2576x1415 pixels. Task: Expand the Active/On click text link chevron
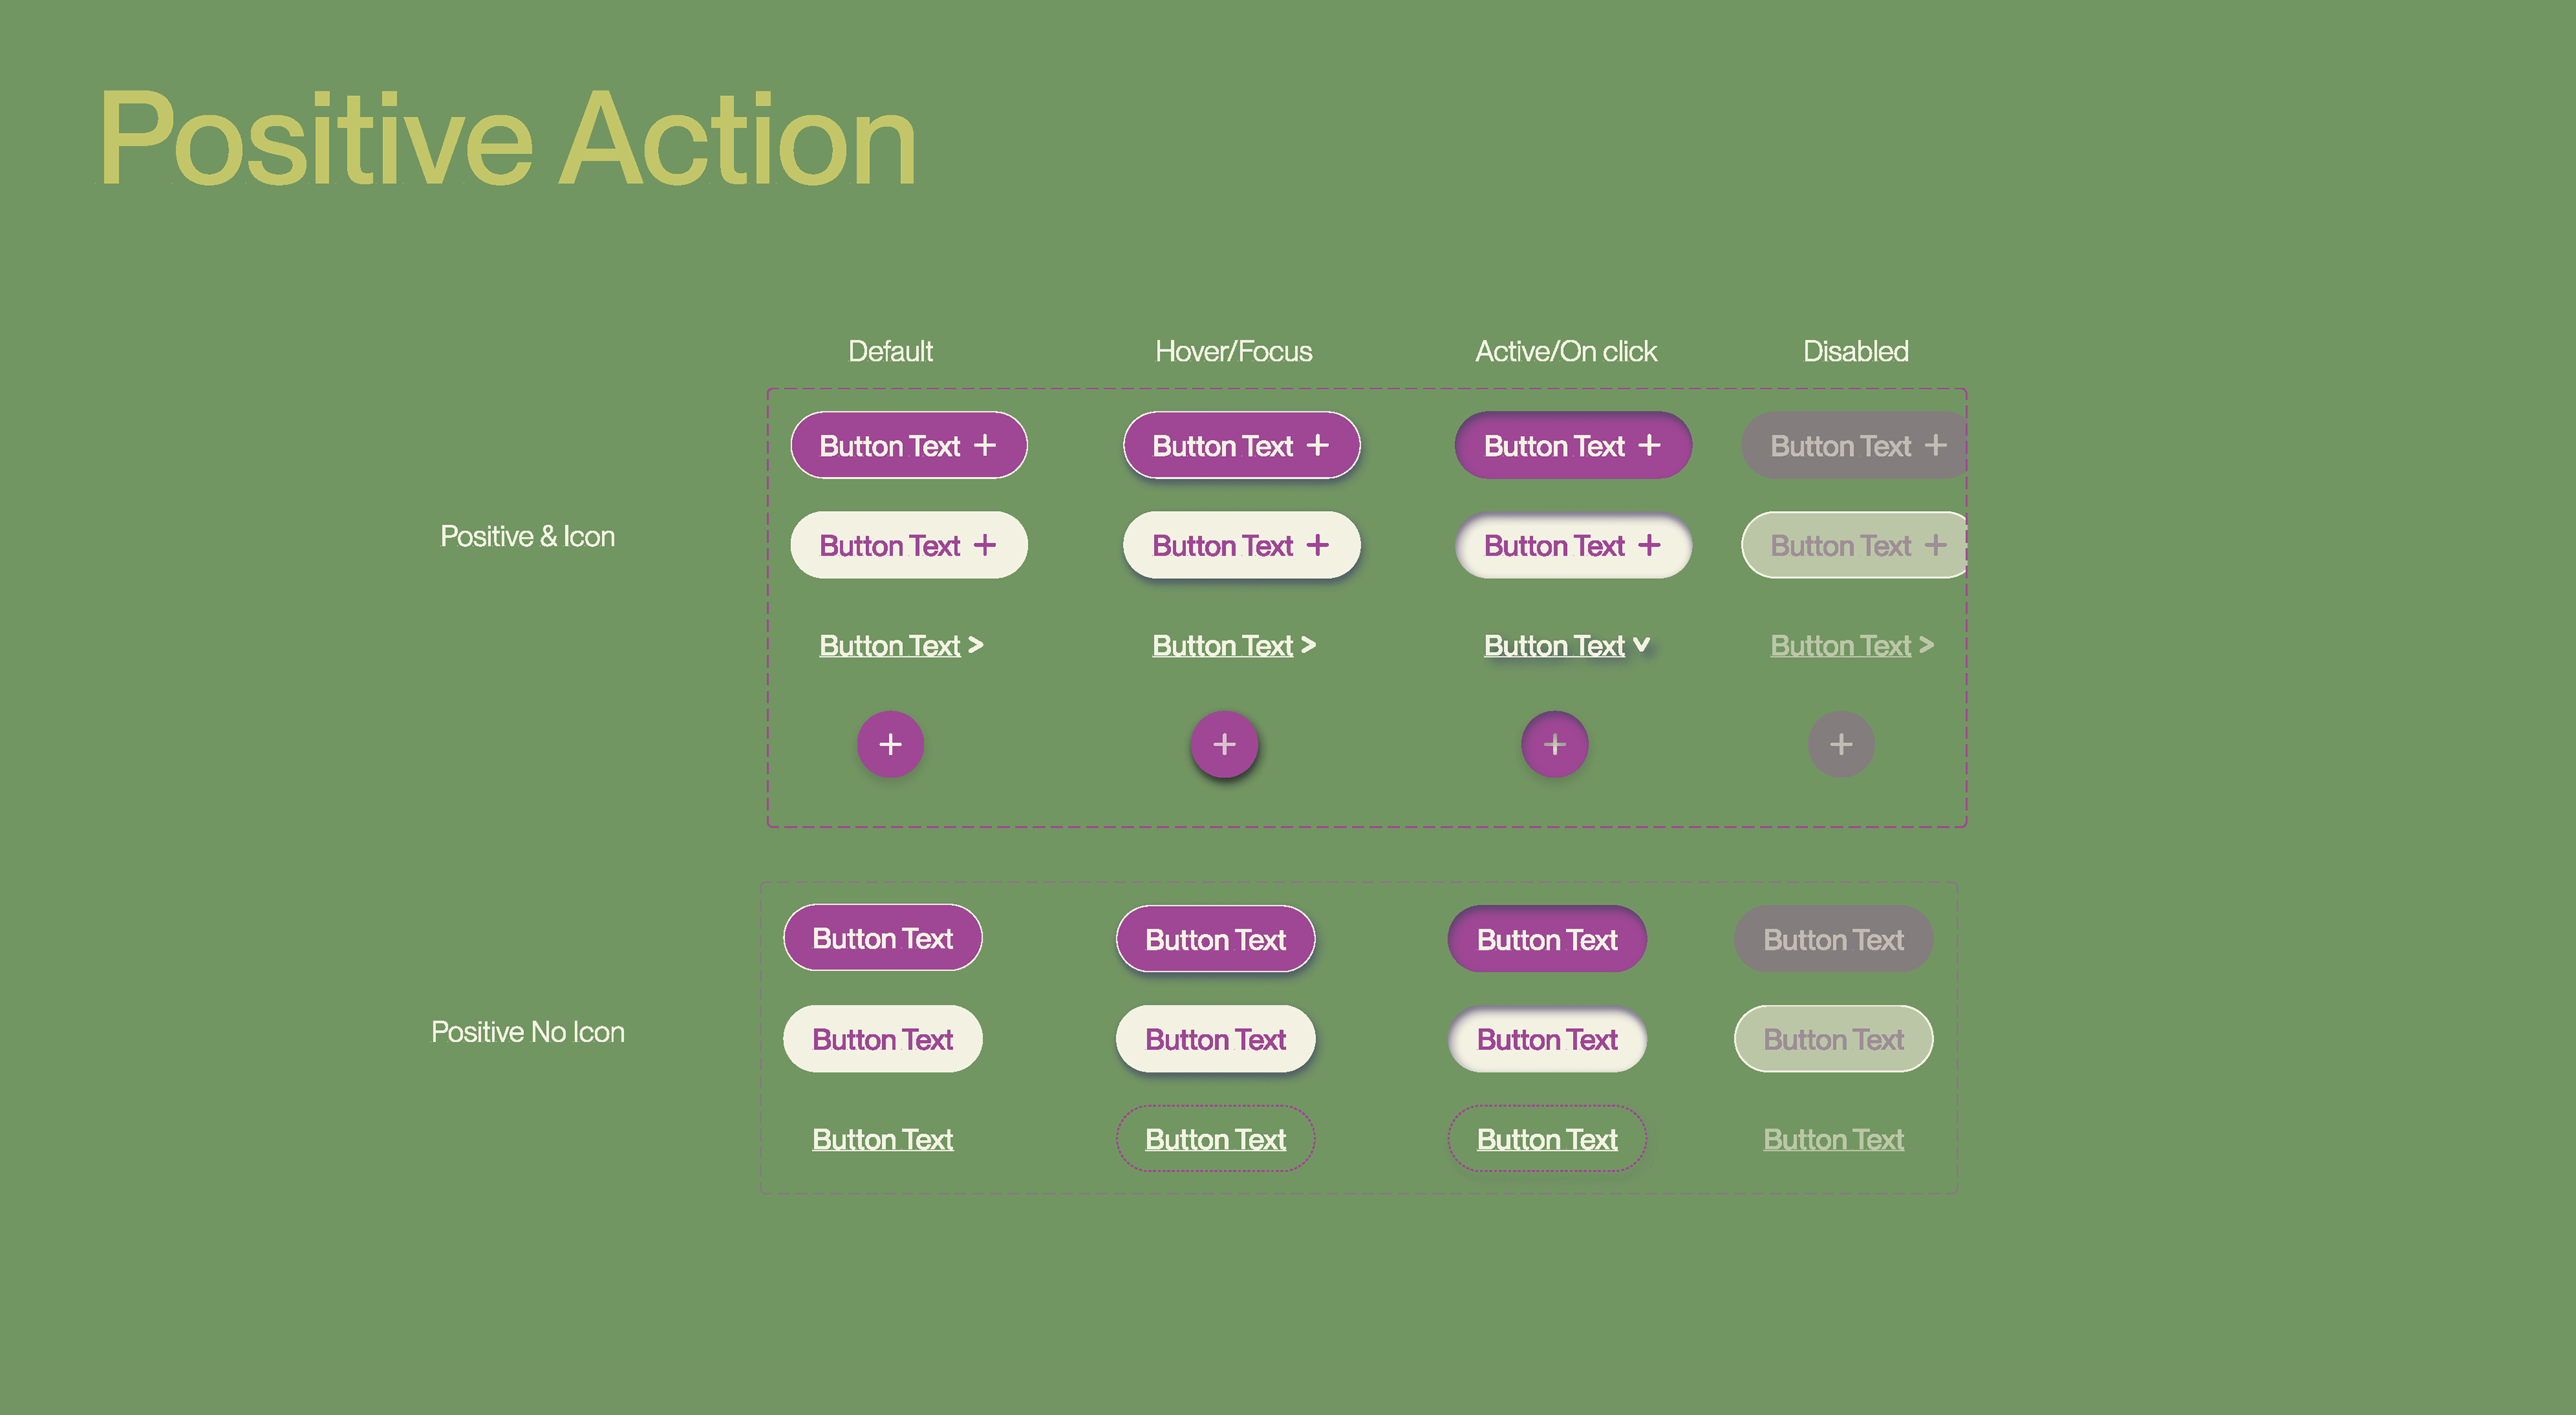1641,645
